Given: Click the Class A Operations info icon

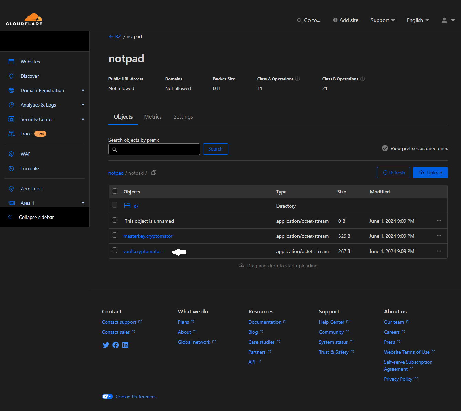Looking at the screenshot, I should 297,79.
